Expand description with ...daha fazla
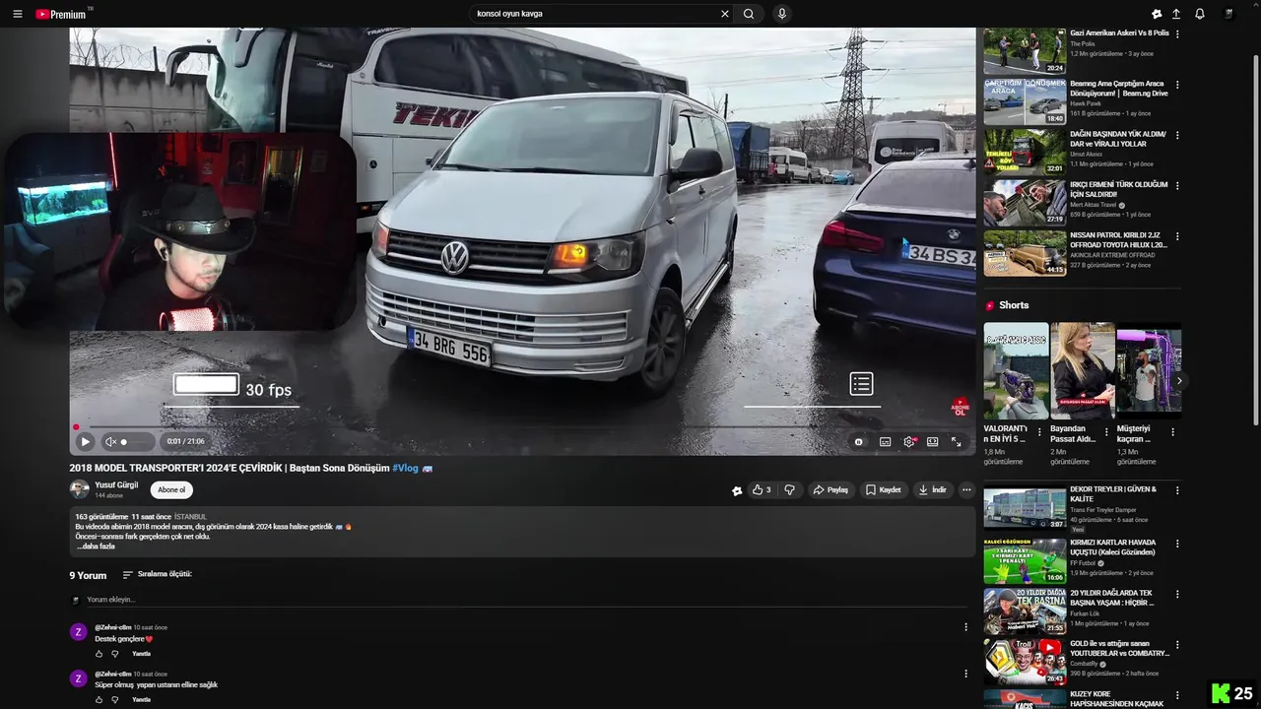 [x=97, y=547]
